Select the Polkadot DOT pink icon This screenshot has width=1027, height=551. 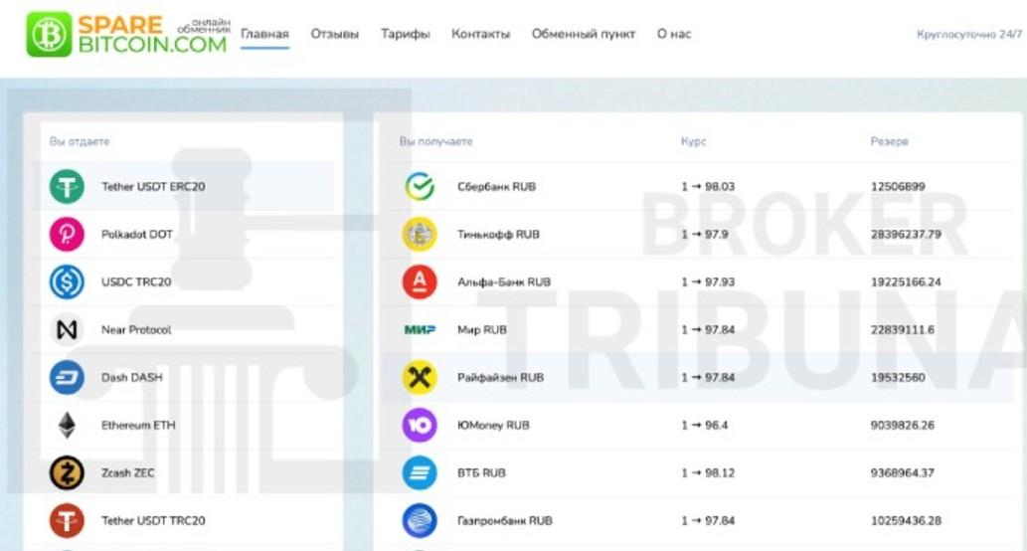point(67,234)
